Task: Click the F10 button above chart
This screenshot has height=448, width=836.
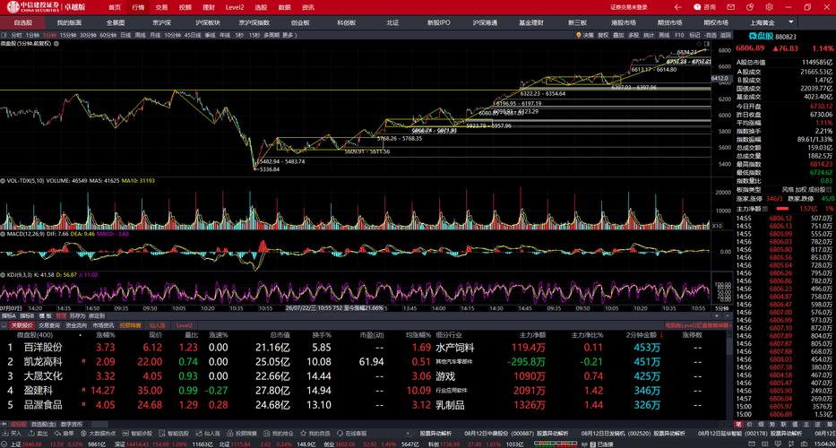Action: pos(679,35)
